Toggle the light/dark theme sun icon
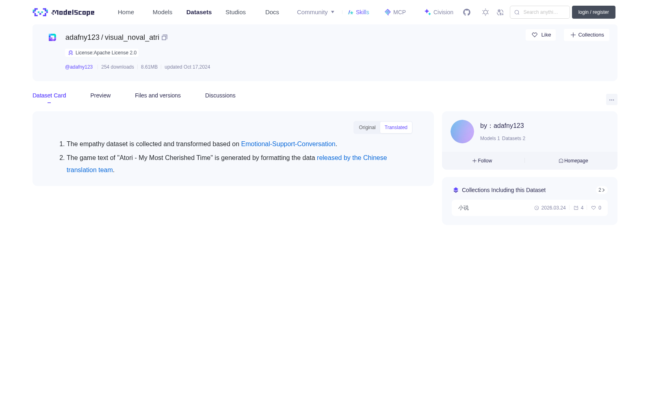 tap(485, 12)
